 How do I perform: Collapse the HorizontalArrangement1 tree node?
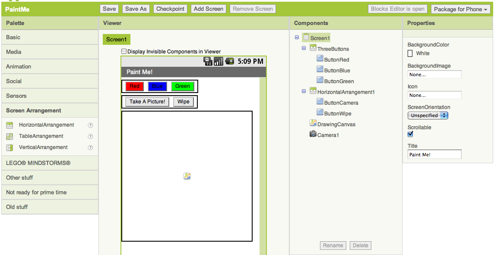coord(304,91)
